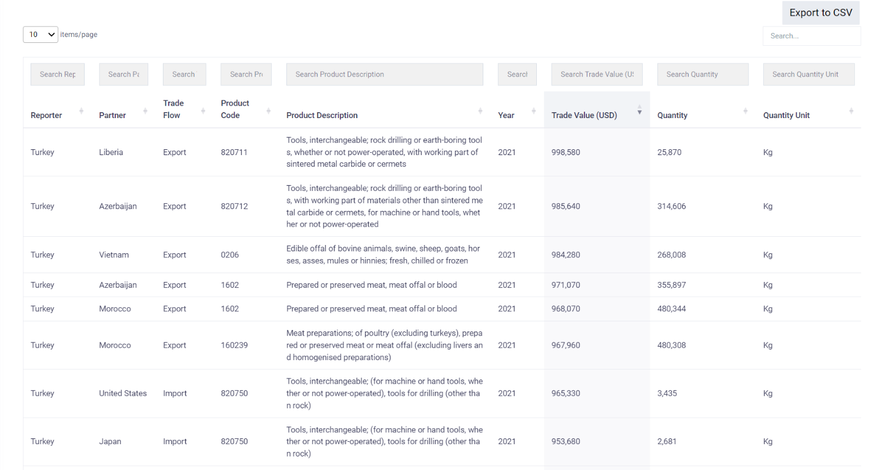Select product code 820712 cell

pyautogui.click(x=234, y=206)
